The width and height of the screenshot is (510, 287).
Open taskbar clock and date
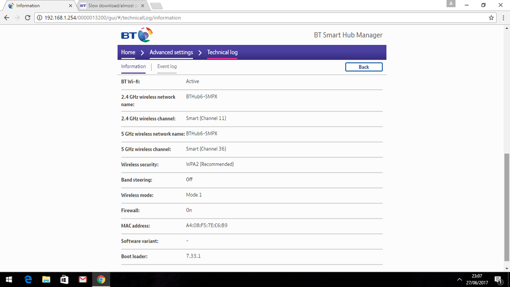(x=477, y=279)
